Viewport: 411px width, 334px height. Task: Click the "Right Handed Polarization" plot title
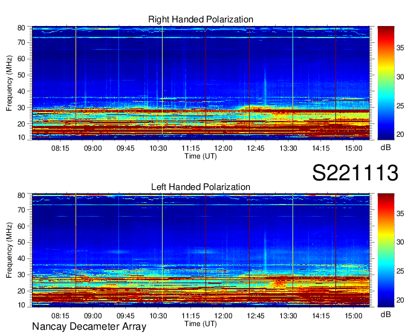click(x=201, y=19)
